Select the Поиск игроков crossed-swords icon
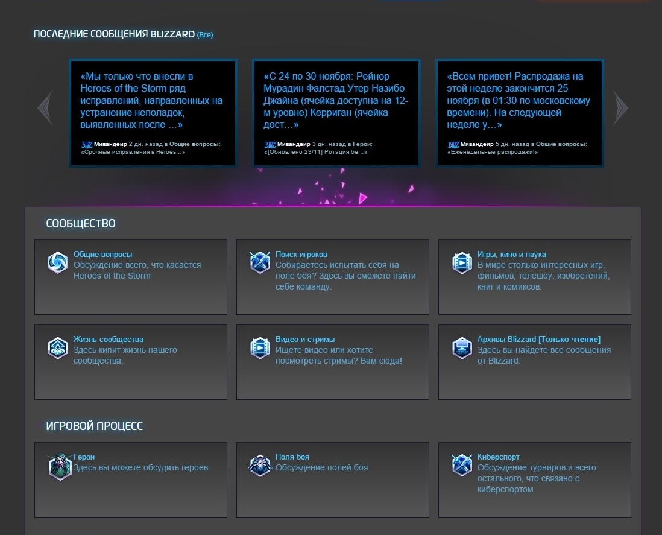The image size is (662, 535). [x=259, y=262]
